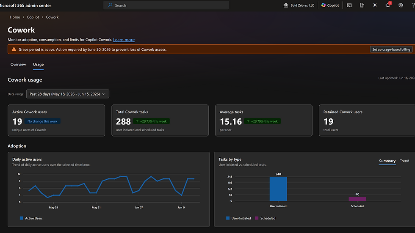415x233 pixels.
Task: Click the 'Cowork usage' heading
Action: point(25,80)
